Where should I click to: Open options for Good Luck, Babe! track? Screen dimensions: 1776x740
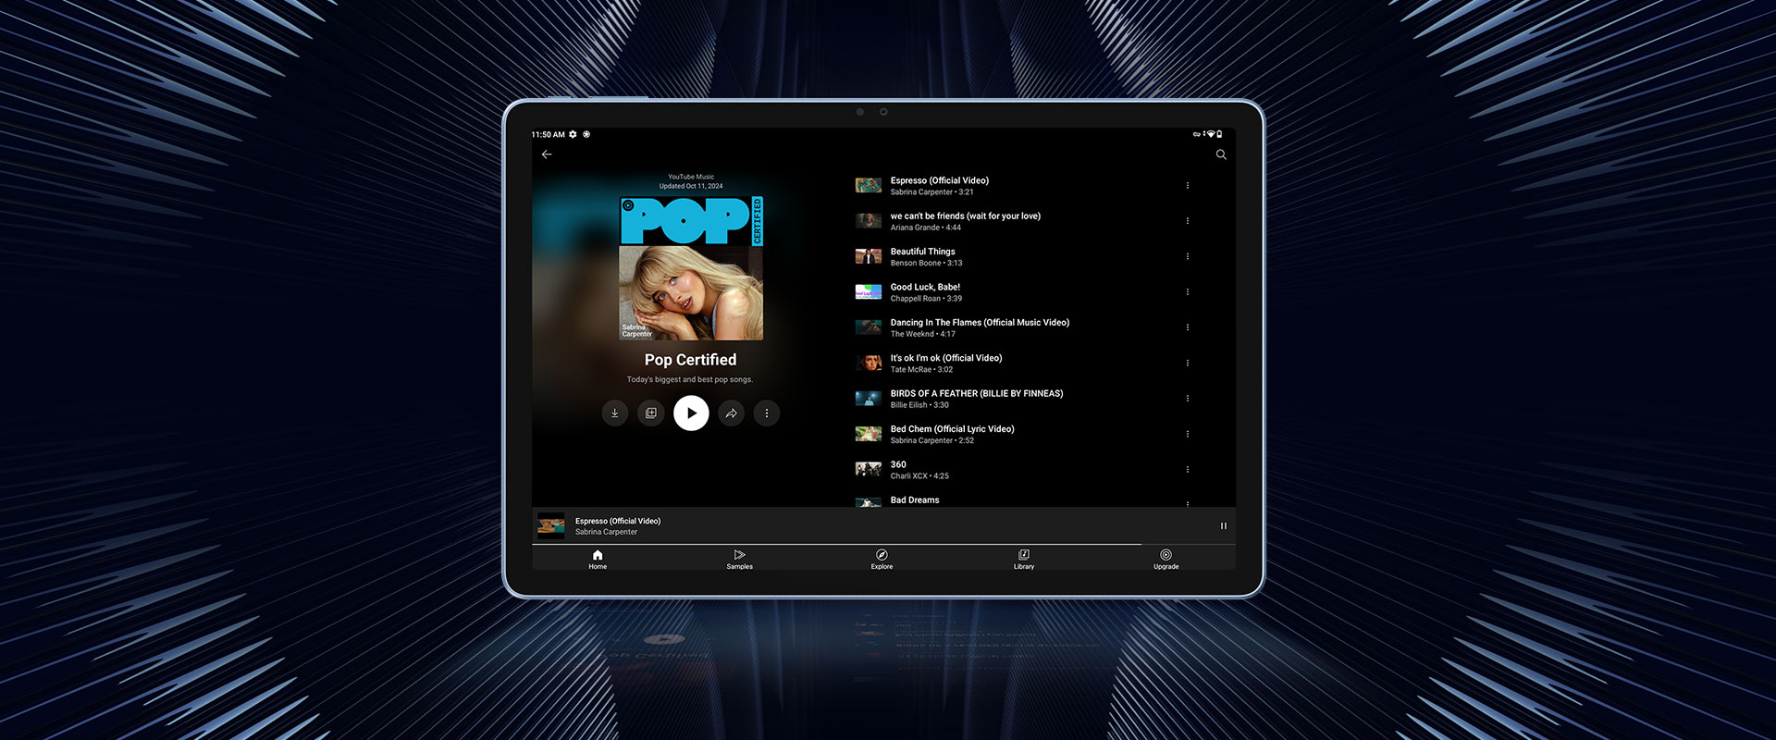click(1188, 292)
